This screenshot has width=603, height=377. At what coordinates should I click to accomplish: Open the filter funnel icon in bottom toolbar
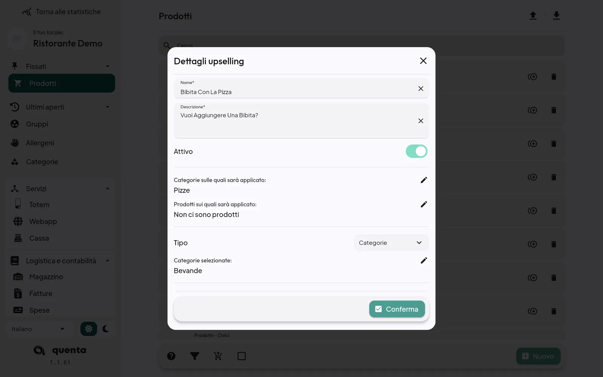coord(194,356)
